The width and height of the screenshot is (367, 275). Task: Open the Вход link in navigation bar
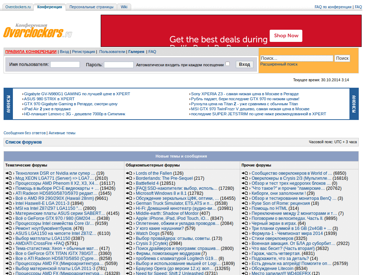point(65,52)
